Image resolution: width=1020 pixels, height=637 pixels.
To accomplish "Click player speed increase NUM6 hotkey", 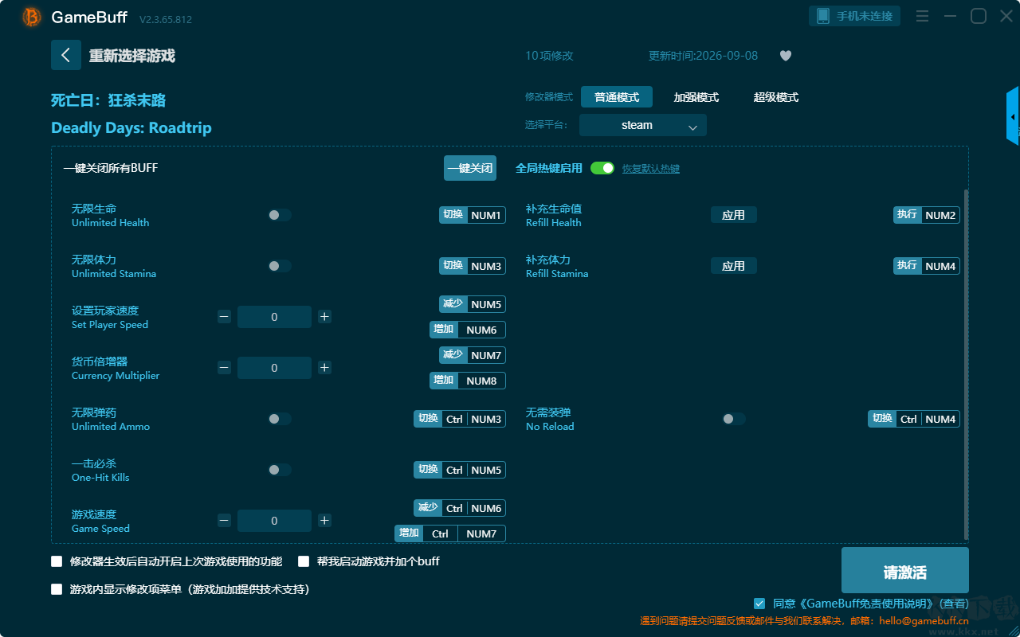I will [468, 330].
